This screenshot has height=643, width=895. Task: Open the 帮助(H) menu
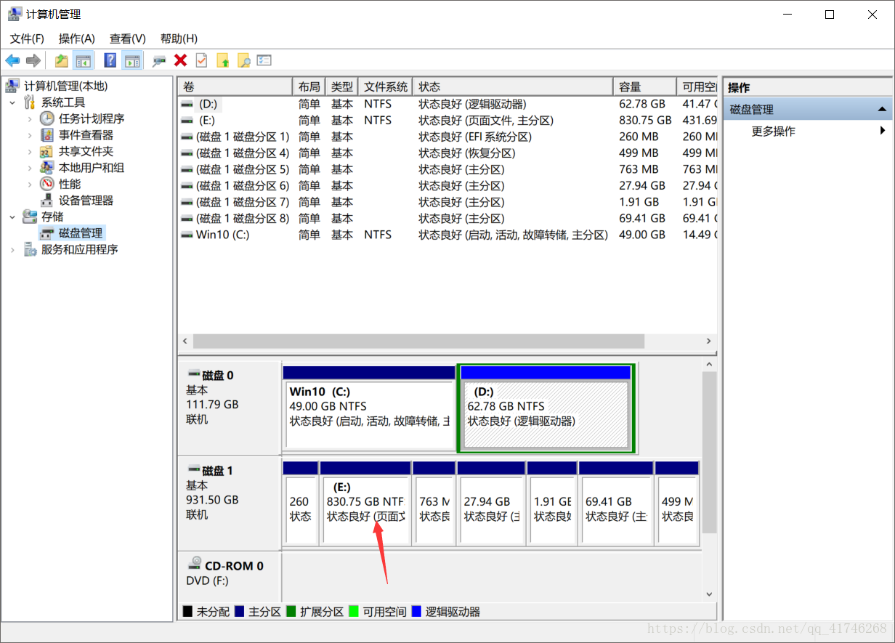179,39
